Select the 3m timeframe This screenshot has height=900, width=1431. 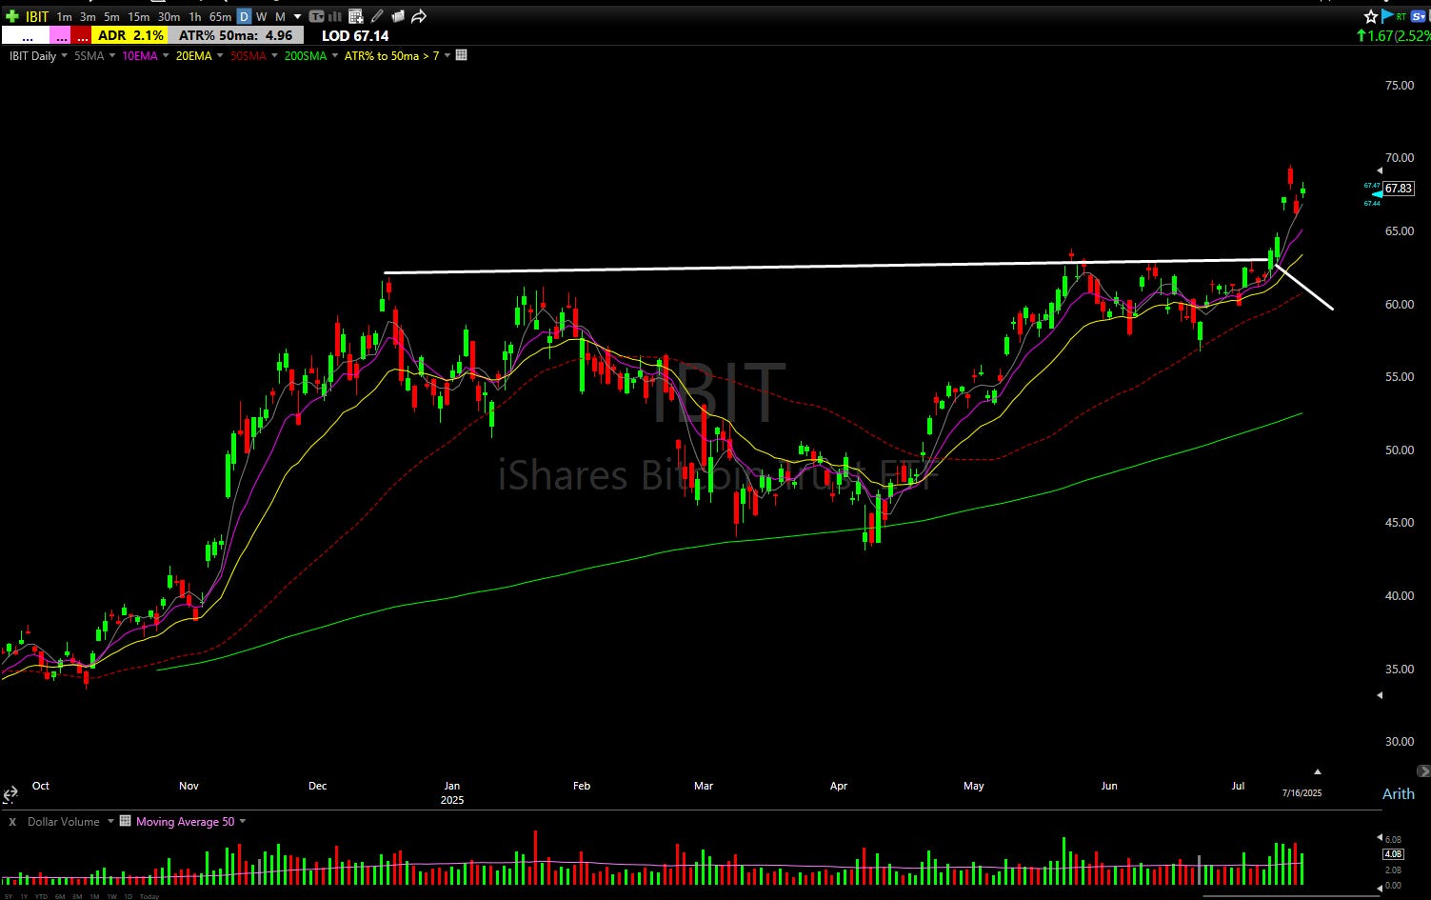(x=88, y=16)
